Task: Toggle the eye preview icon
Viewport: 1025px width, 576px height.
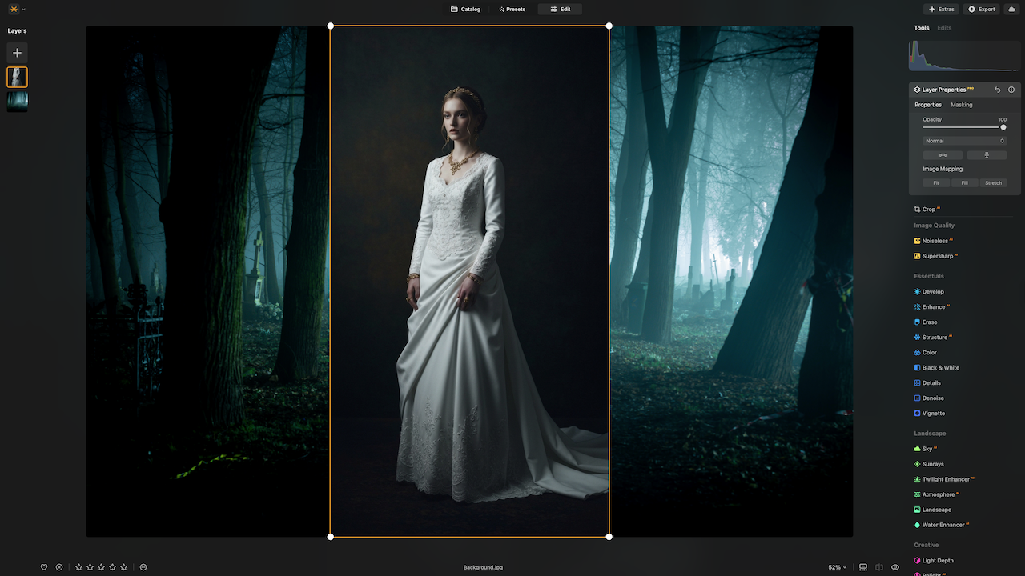Action: coord(895,567)
